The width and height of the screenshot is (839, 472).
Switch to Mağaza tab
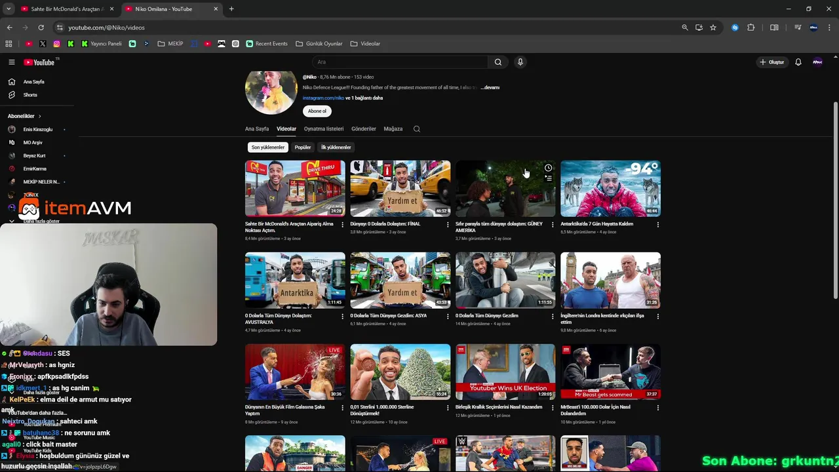click(393, 129)
